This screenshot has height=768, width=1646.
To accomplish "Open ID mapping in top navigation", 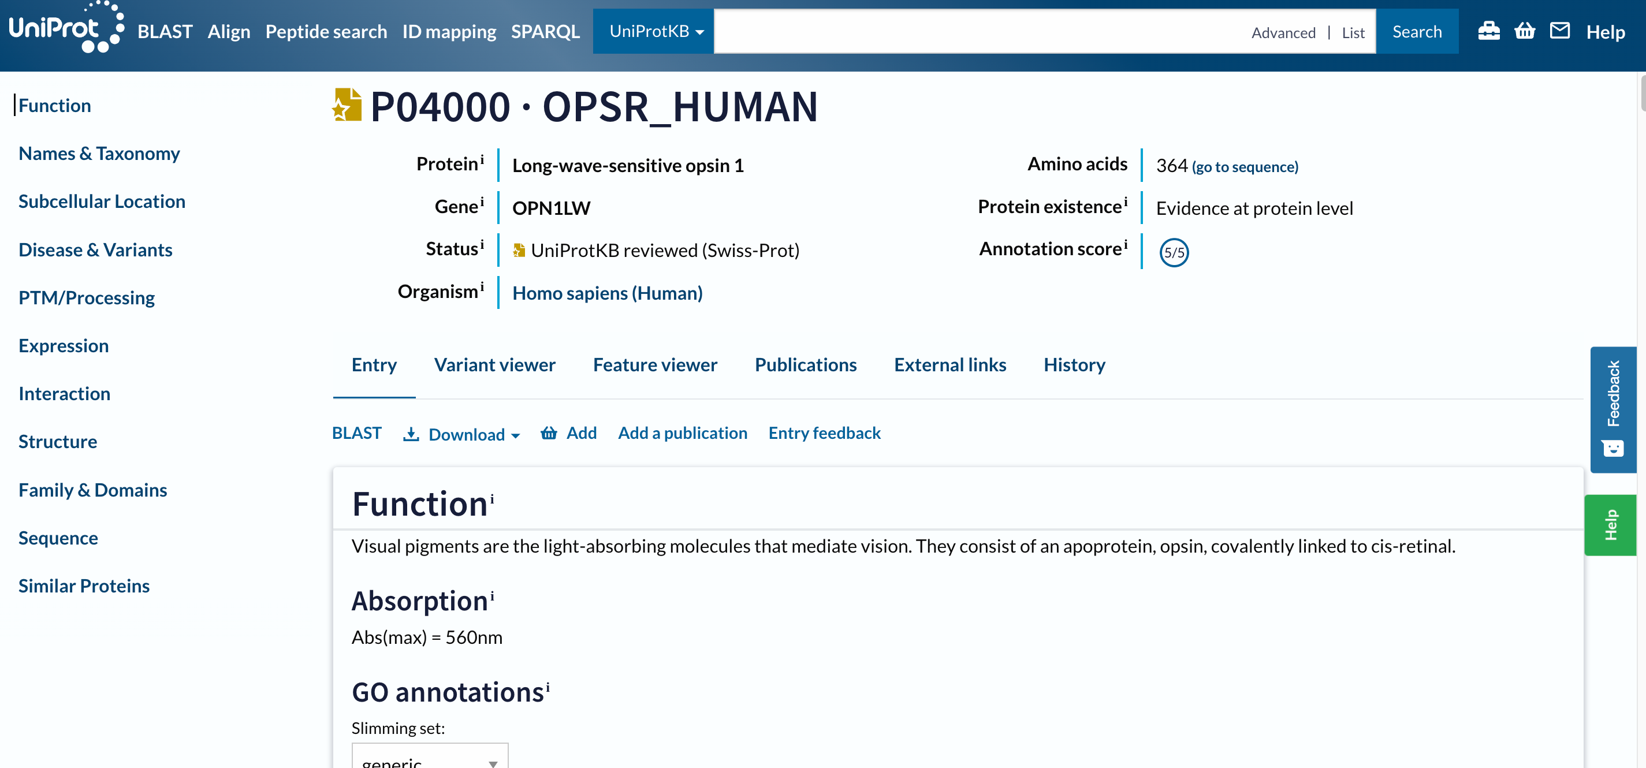I will click(x=449, y=31).
